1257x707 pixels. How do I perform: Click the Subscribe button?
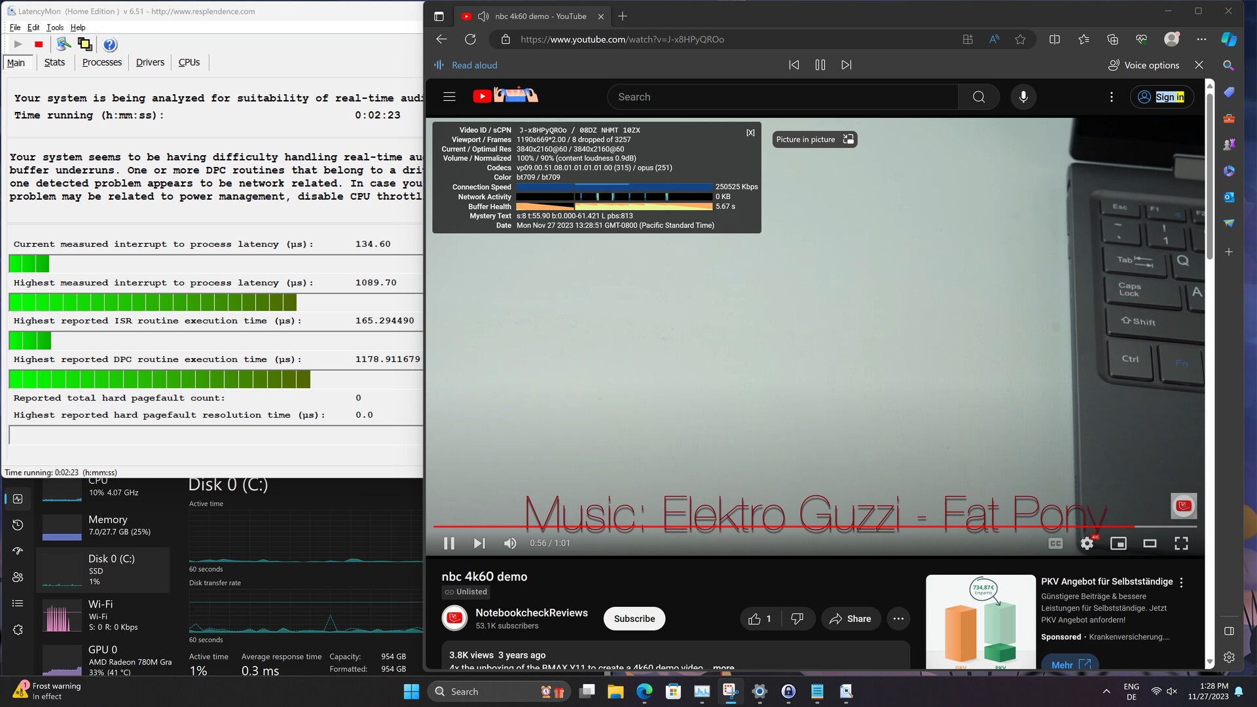click(x=634, y=619)
